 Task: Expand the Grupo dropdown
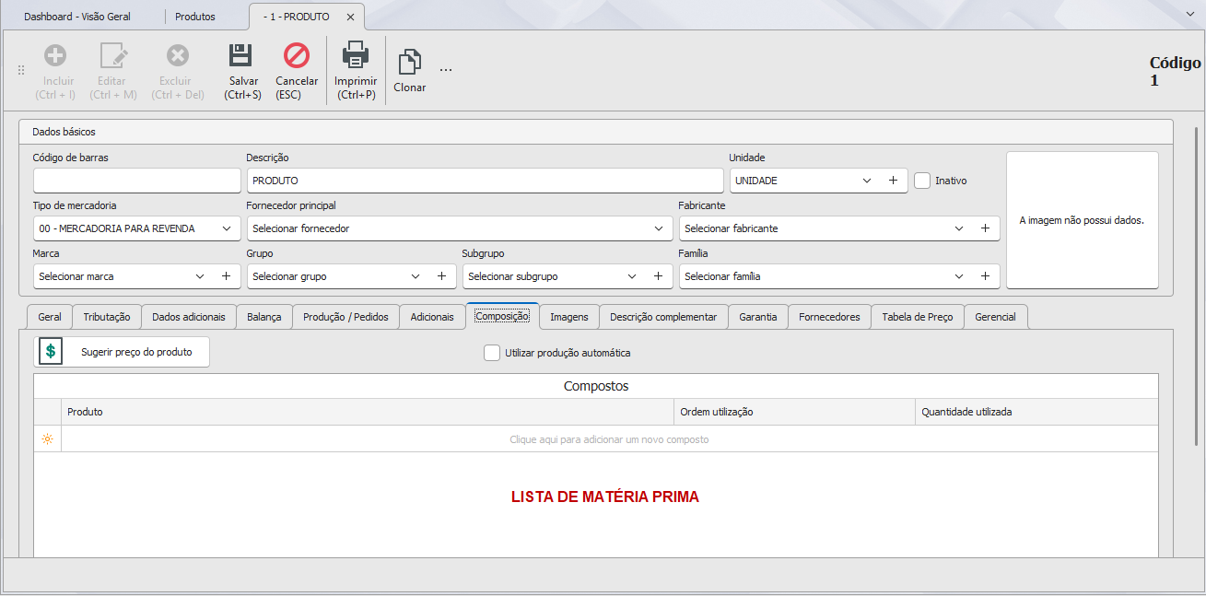[x=416, y=276]
